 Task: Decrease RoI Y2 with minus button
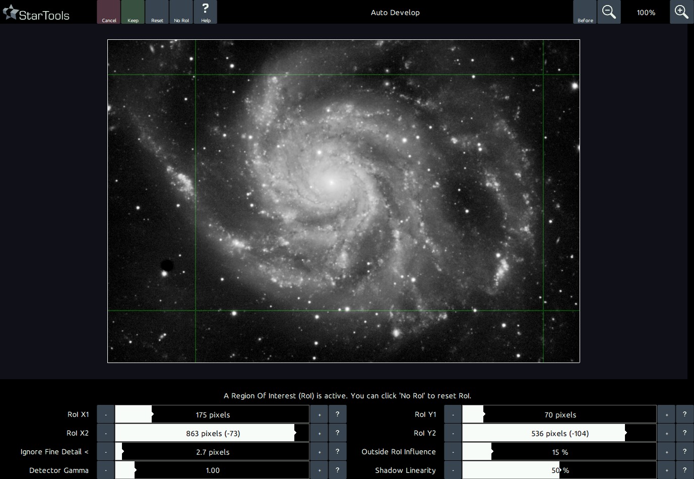pyautogui.click(x=453, y=433)
